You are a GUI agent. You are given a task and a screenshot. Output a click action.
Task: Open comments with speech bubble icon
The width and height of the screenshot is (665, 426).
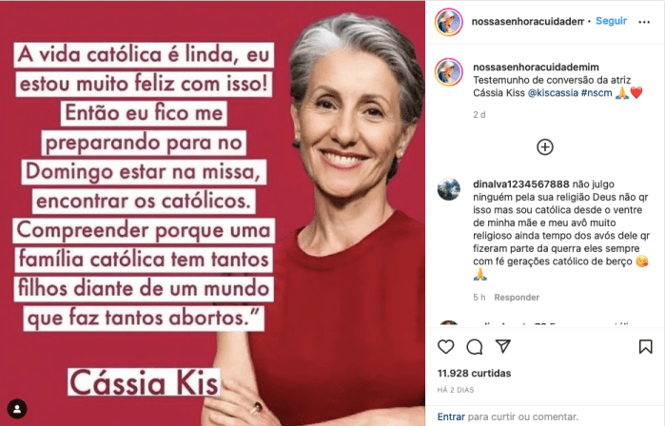click(x=475, y=347)
